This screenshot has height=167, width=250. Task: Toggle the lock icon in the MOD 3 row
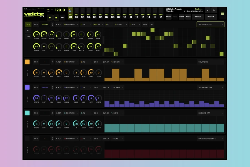pos(52,113)
